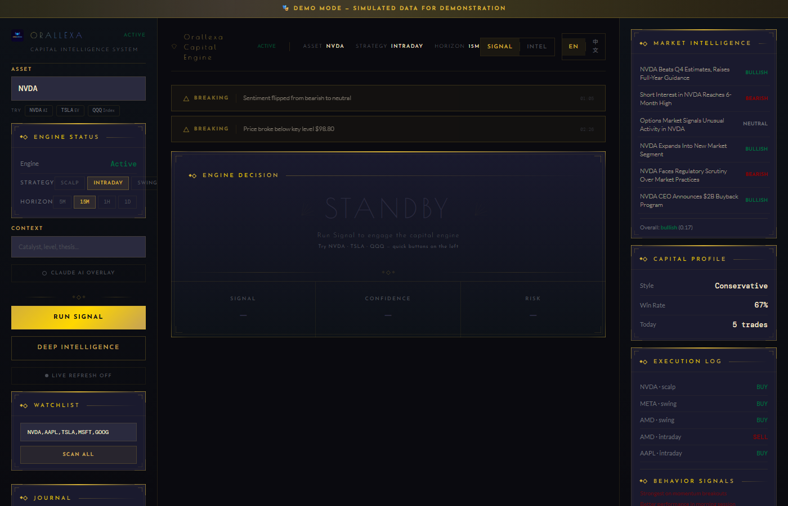788x506 pixels.
Task: Pick the NVDA AI quick chip
Action: [x=38, y=110]
